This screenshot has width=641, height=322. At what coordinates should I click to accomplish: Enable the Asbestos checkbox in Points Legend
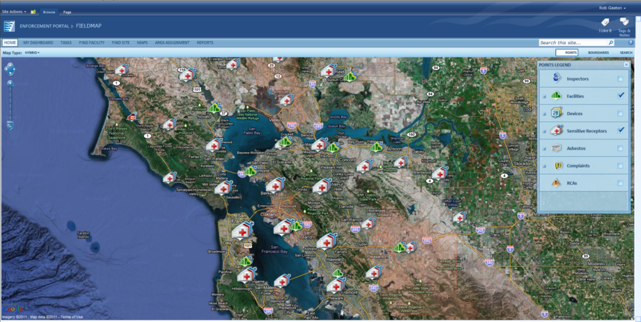(620, 149)
